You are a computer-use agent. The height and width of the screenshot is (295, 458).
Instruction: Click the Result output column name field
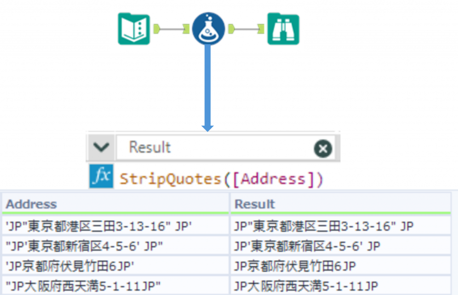[x=215, y=147]
